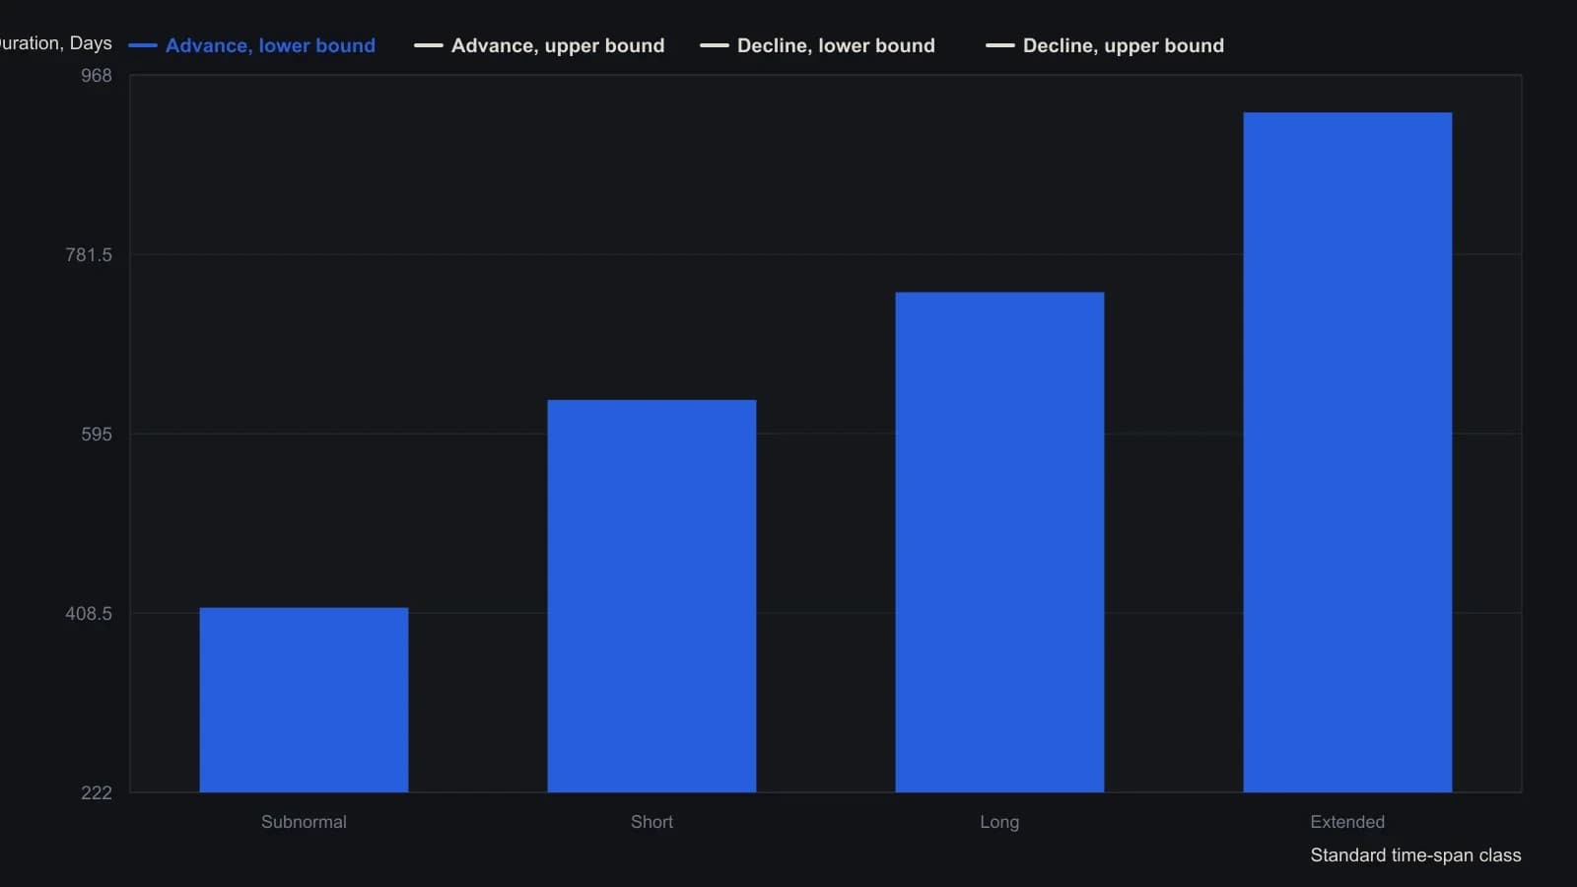Click the Extended axis label
The height and width of the screenshot is (887, 1577).
pyautogui.click(x=1347, y=822)
